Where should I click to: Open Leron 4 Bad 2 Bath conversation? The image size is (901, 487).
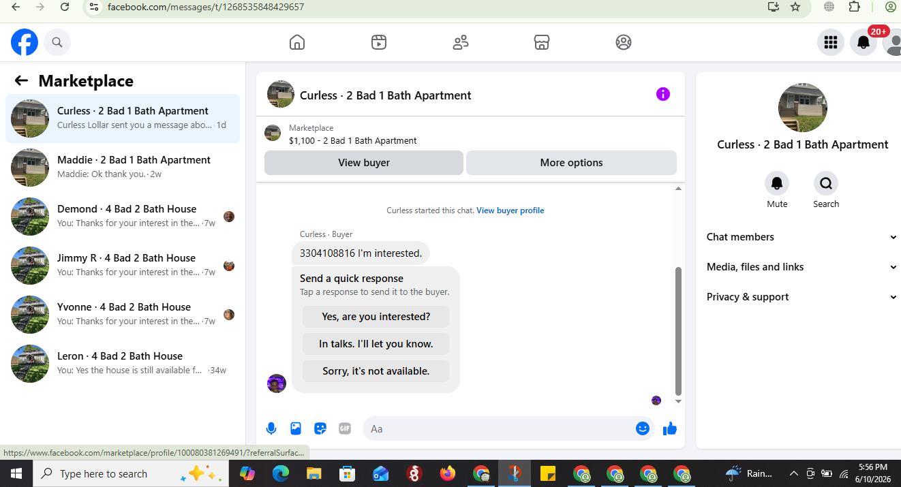123,364
